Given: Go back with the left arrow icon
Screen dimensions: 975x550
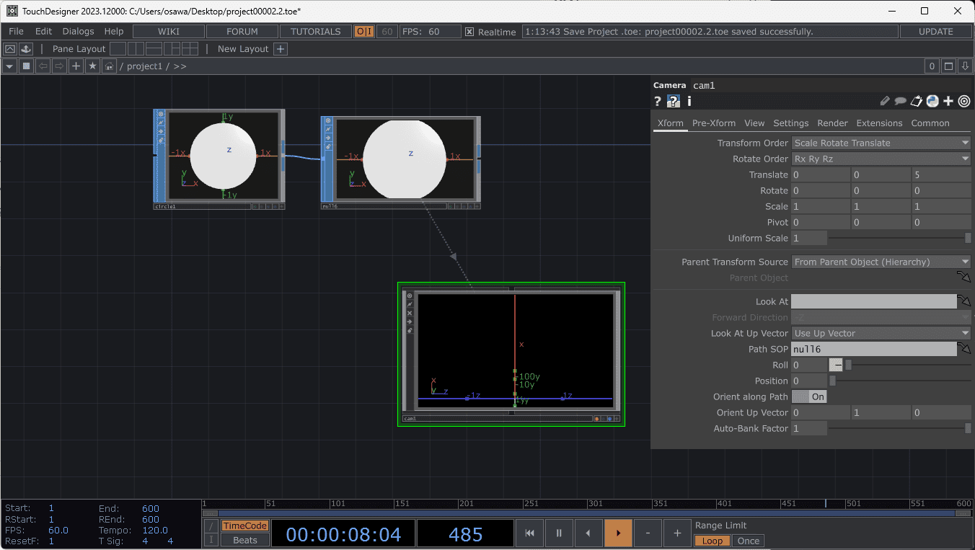Looking at the screenshot, I should [43, 66].
